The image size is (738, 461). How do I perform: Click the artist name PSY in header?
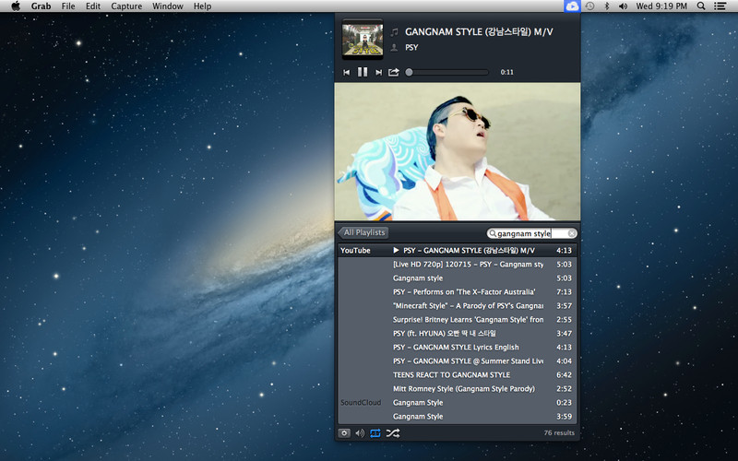click(x=411, y=48)
